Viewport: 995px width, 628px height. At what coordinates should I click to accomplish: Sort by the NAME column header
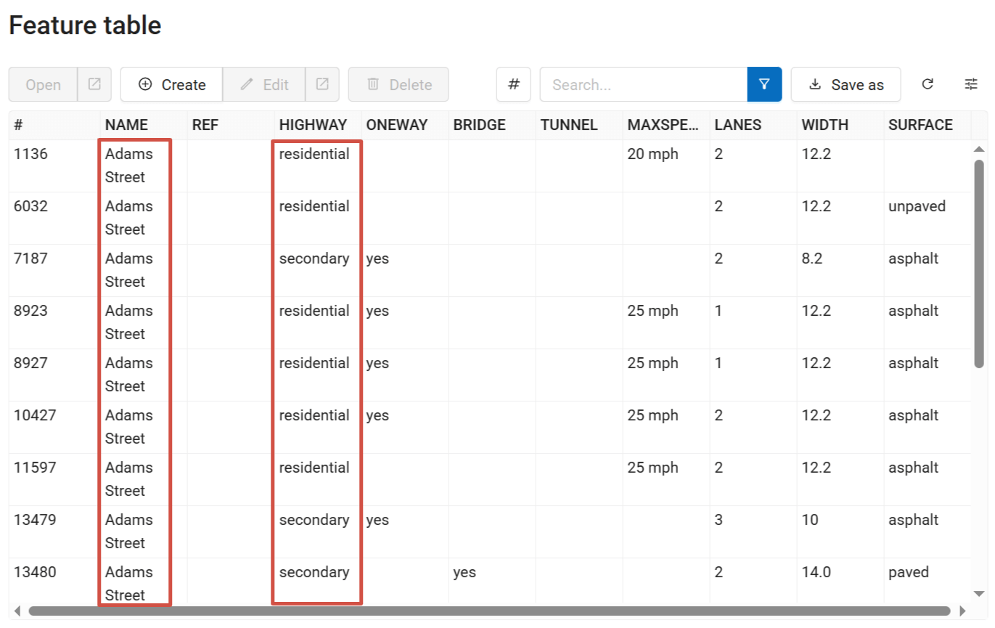tap(126, 125)
